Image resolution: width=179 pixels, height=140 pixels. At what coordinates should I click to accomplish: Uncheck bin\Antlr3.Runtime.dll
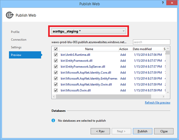56,55
